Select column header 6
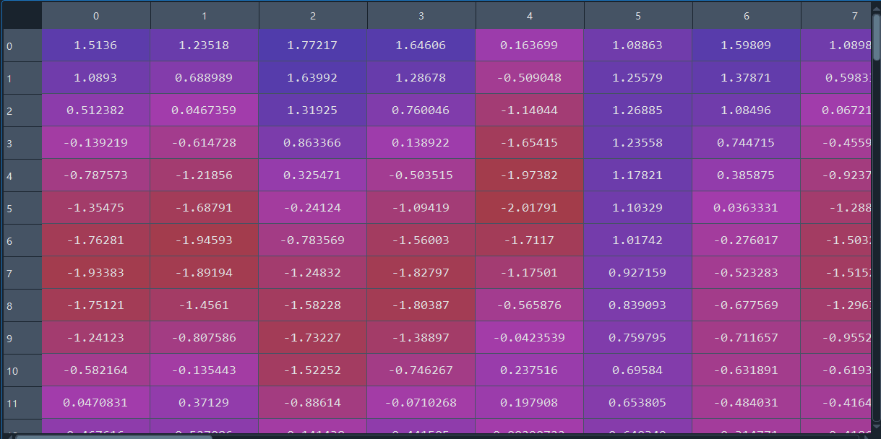The height and width of the screenshot is (439, 881). 747,15
